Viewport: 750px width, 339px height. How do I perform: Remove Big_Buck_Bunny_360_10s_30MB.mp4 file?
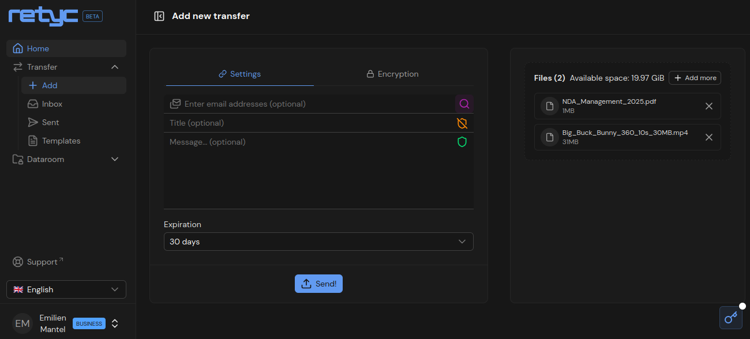coord(709,137)
